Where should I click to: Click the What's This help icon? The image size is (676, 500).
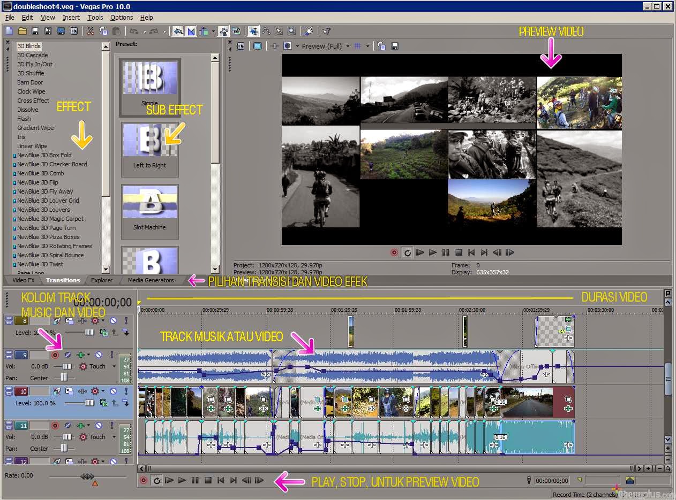click(x=327, y=31)
